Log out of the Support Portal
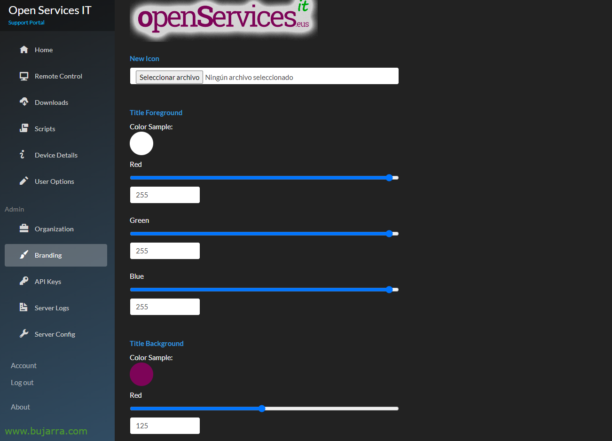The width and height of the screenshot is (612, 441). [22, 382]
